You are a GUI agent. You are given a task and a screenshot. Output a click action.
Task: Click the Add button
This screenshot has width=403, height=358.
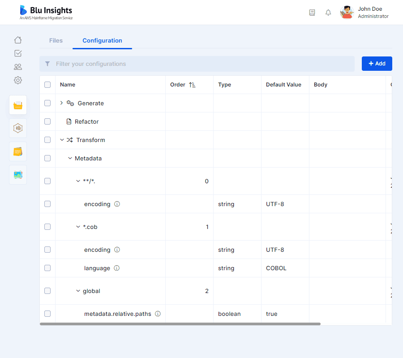[x=377, y=64]
